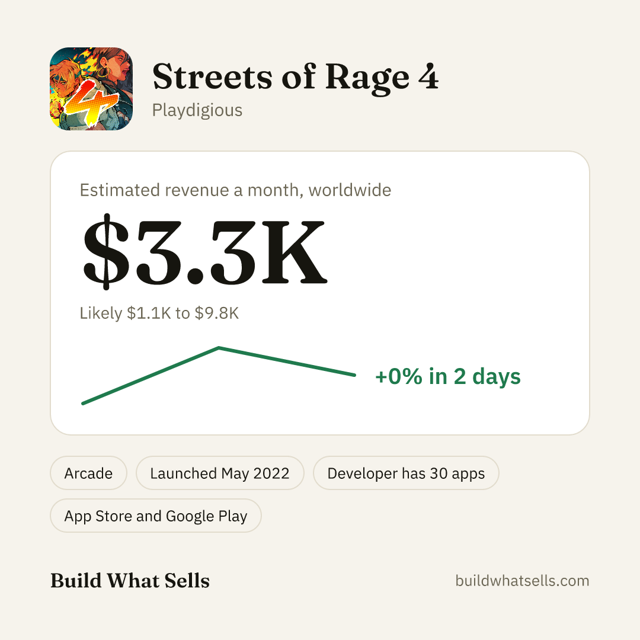The width and height of the screenshot is (640, 640).
Task: Select the Streets of Rage 4 title
Action: click(x=296, y=77)
